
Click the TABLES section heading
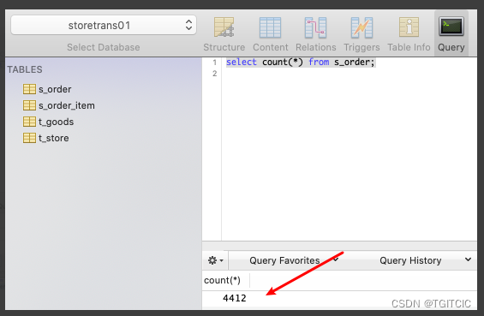pos(25,69)
